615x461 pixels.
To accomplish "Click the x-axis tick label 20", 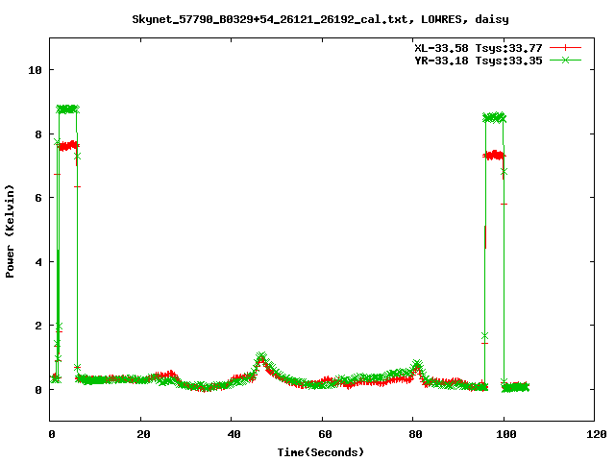I will 143,434.
